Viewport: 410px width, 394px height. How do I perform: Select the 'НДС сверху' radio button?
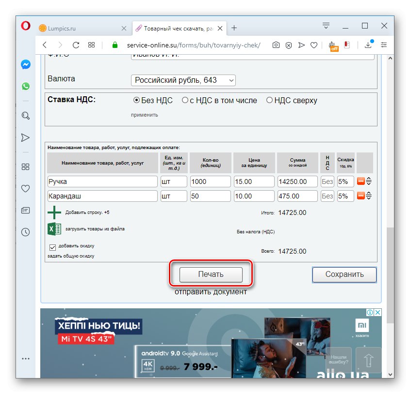tap(269, 100)
